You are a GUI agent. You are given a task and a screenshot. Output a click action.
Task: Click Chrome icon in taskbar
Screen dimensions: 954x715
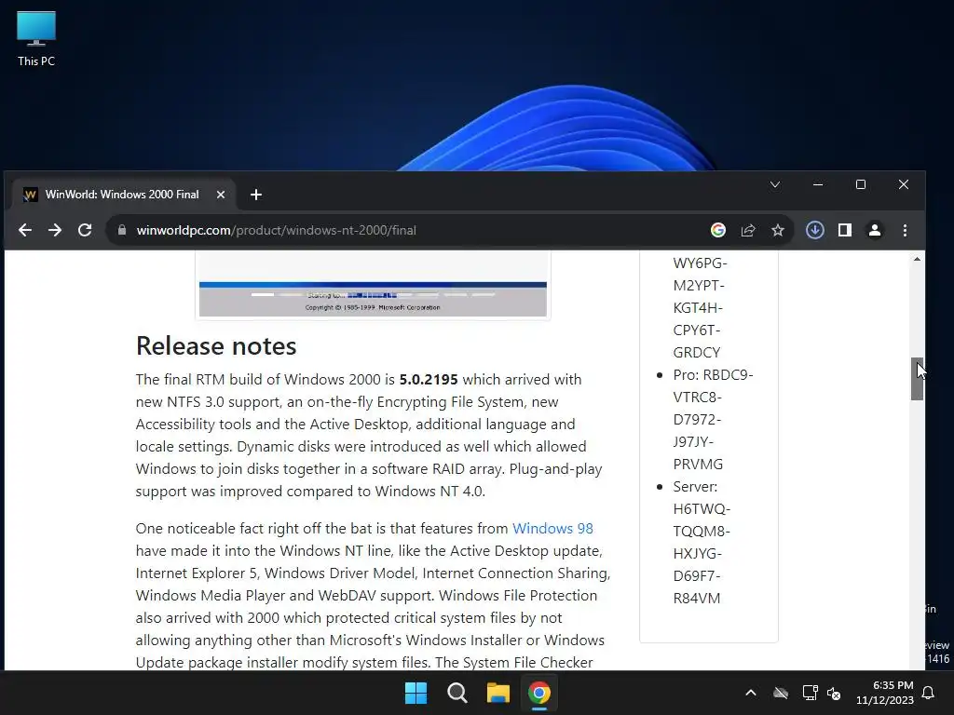click(539, 693)
